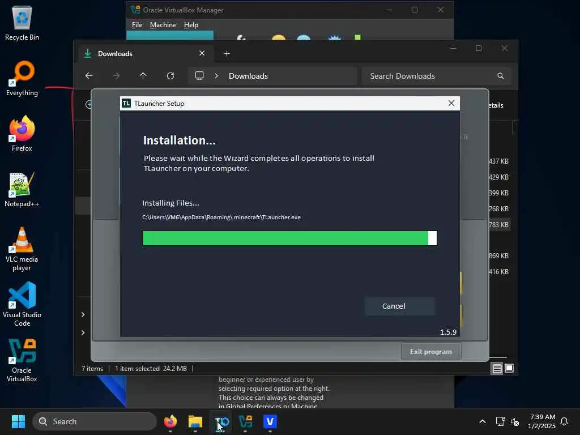Go up one folder level in Explorer
The height and width of the screenshot is (435, 580).
coord(143,76)
